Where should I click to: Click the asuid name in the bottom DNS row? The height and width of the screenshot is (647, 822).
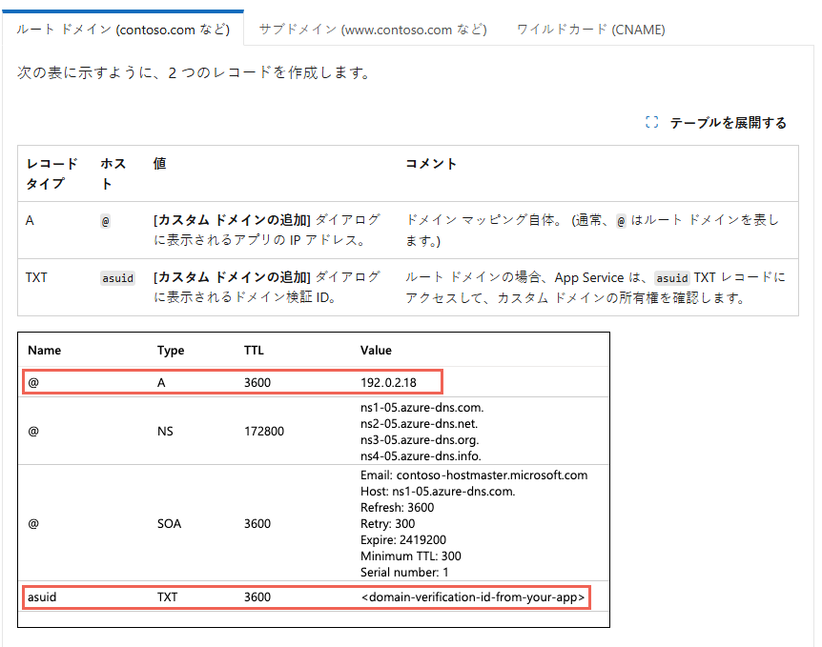(x=42, y=596)
